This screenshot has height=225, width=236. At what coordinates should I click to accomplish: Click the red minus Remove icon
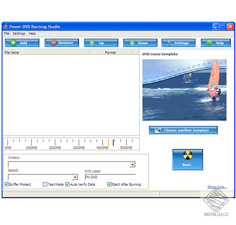pos(53,43)
